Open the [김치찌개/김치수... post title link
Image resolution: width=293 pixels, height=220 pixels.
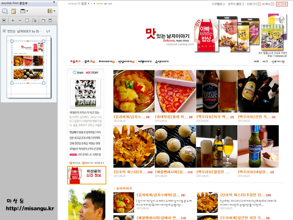coord(129,117)
